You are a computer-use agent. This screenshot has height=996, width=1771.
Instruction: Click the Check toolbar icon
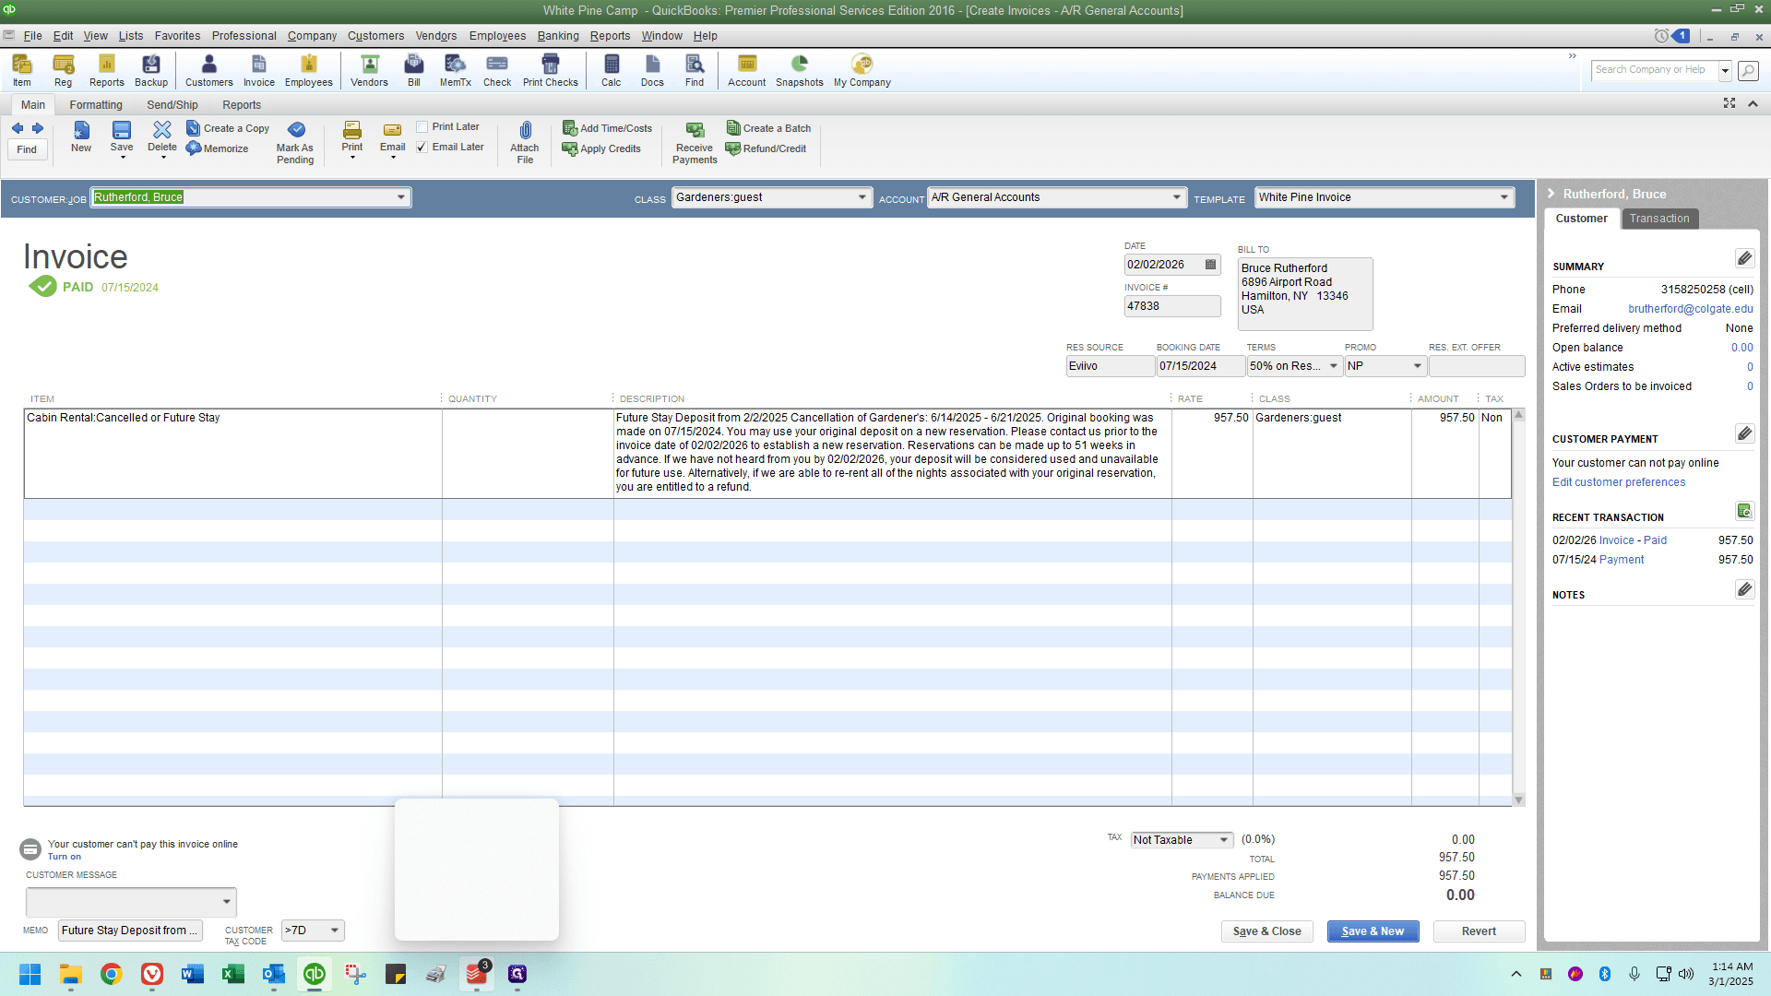497,70
